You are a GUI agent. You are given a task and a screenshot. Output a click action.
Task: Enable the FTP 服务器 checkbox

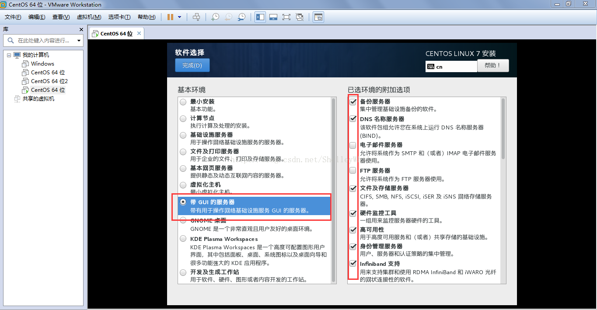(353, 171)
